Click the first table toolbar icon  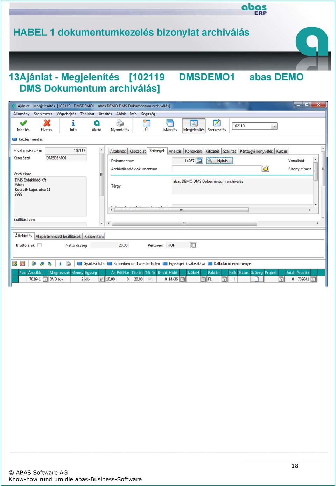pyautogui.click(x=15, y=263)
